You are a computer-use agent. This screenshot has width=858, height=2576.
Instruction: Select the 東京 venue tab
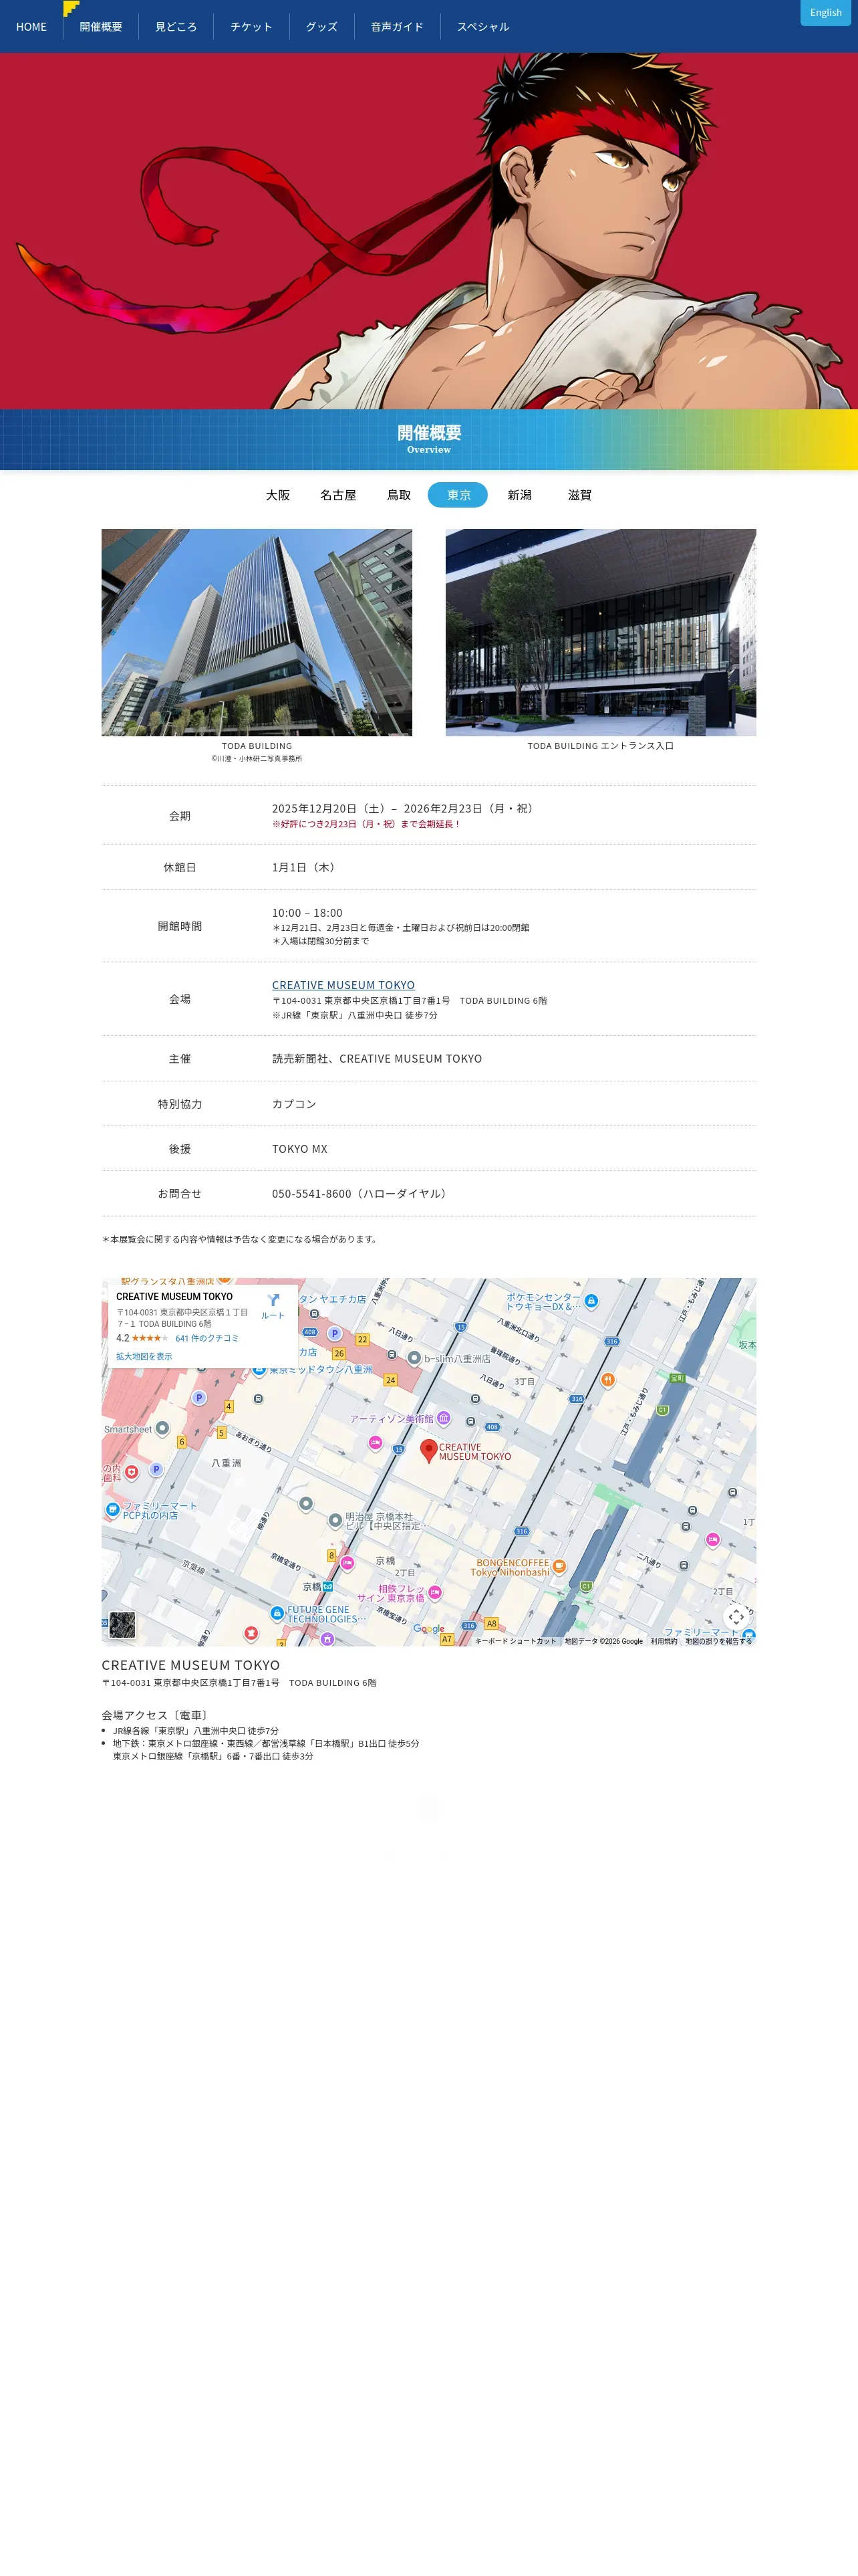pos(458,495)
